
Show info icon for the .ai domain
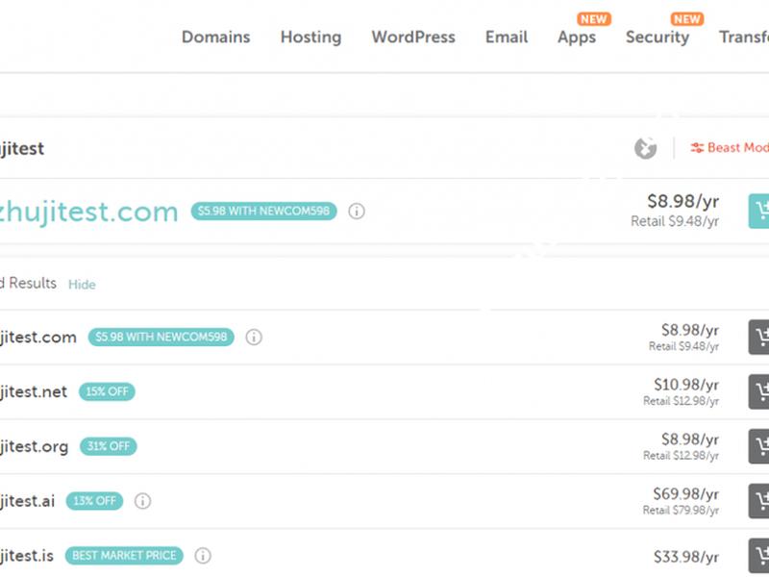point(142,501)
